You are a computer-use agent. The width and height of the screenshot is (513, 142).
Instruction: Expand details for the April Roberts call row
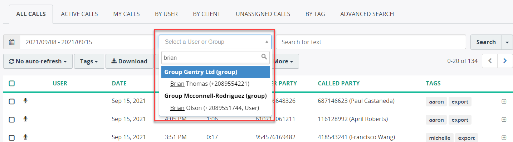click(504, 120)
